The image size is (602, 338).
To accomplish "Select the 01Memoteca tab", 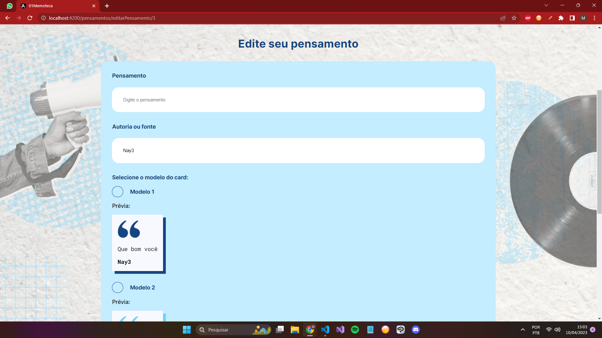I will click(58, 6).
